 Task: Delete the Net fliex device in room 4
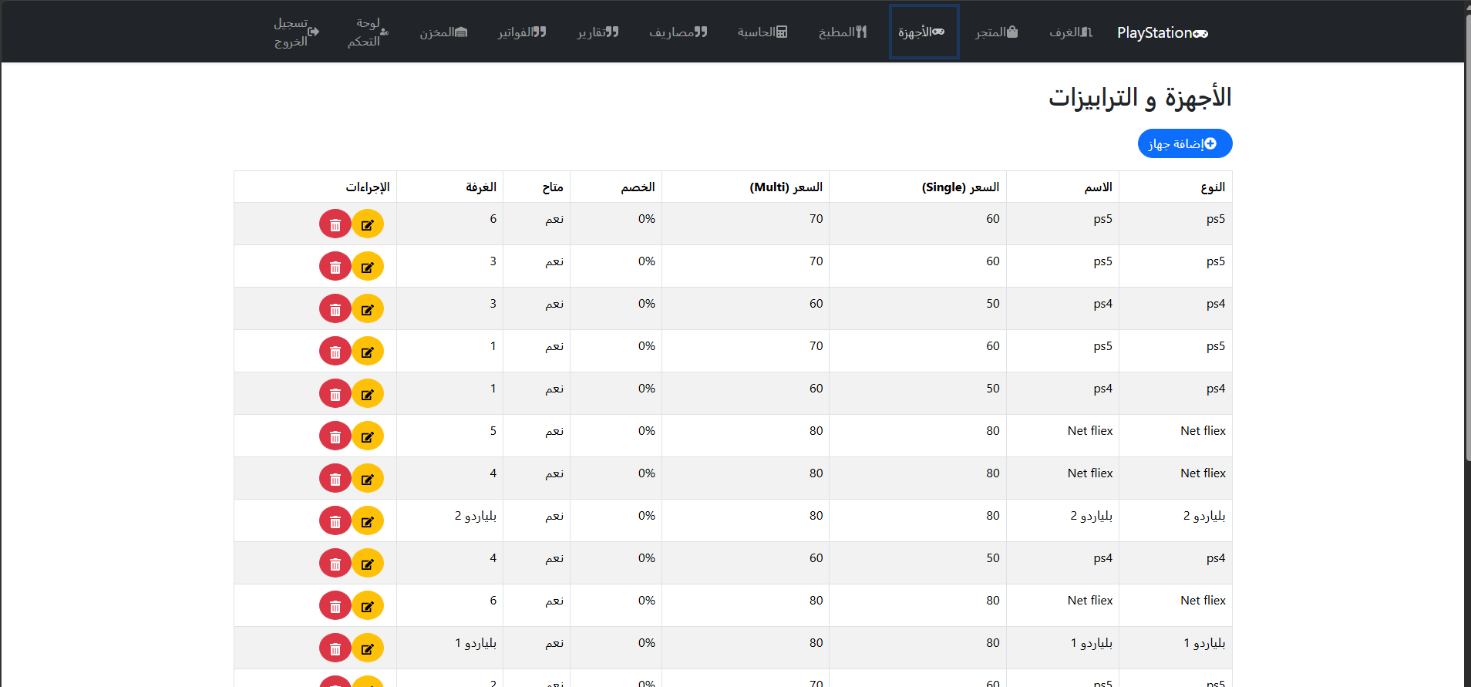(x=335, y=479)
